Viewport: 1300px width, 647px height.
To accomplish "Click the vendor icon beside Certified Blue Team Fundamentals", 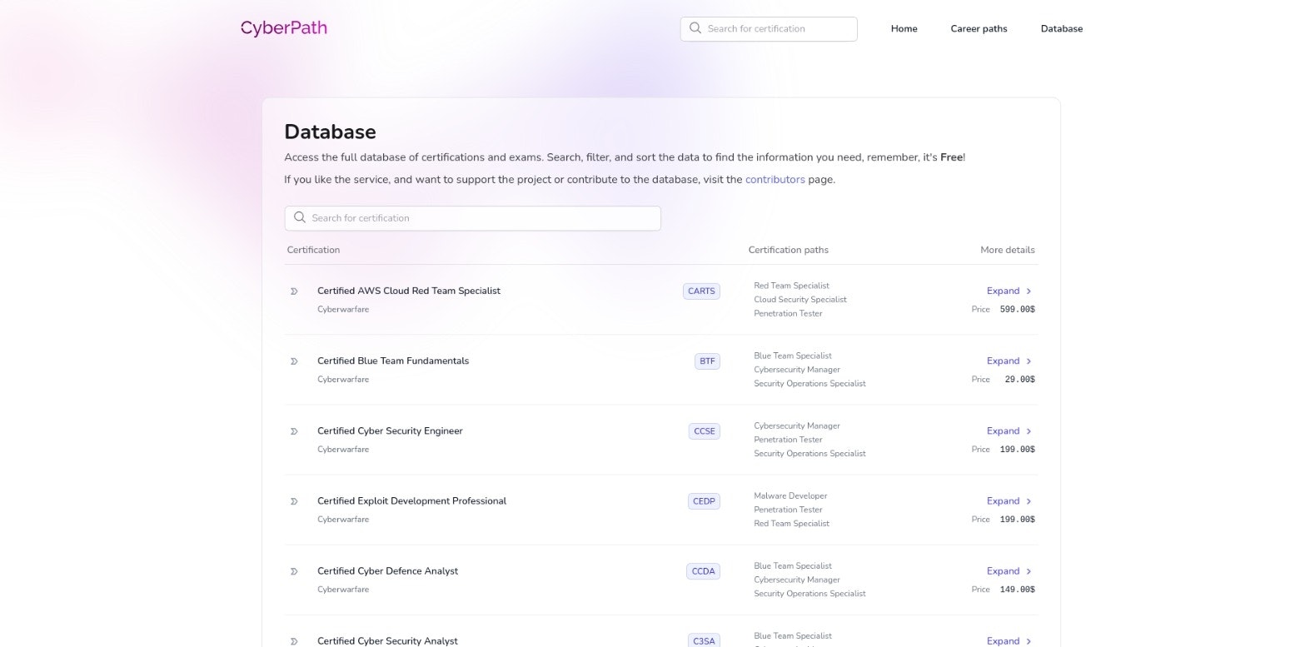I will tap(294, 361).
